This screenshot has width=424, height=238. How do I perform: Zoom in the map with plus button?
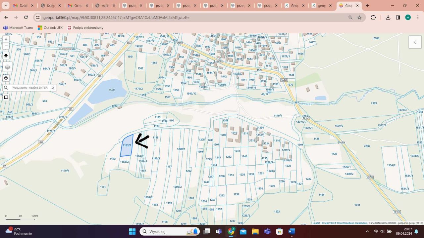[6, 39]
